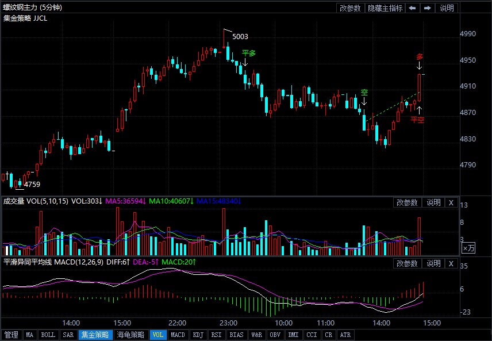
Task: Select the RSI indicator
Action: click(x=216, y=334)
